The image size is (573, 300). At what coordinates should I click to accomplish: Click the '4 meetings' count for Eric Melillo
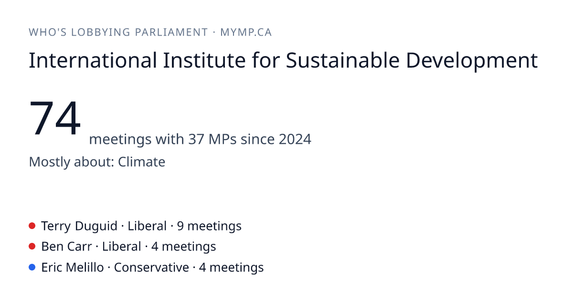tap(231, 268)
